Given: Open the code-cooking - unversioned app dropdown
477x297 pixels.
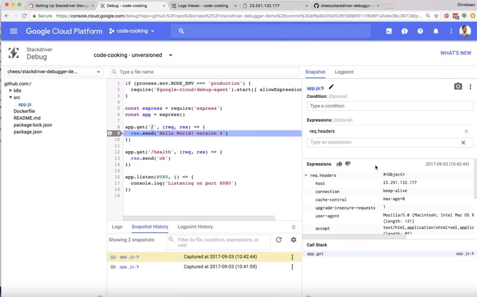Looking at the screenshot, I should 133,55.
